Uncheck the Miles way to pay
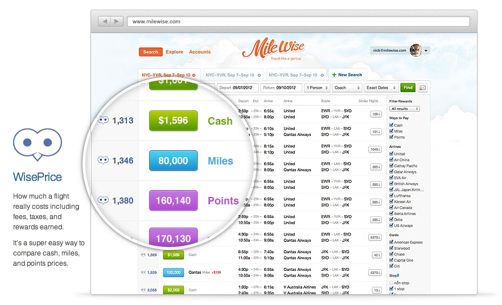This screenshot has height=305, width=502. point(391,131)
